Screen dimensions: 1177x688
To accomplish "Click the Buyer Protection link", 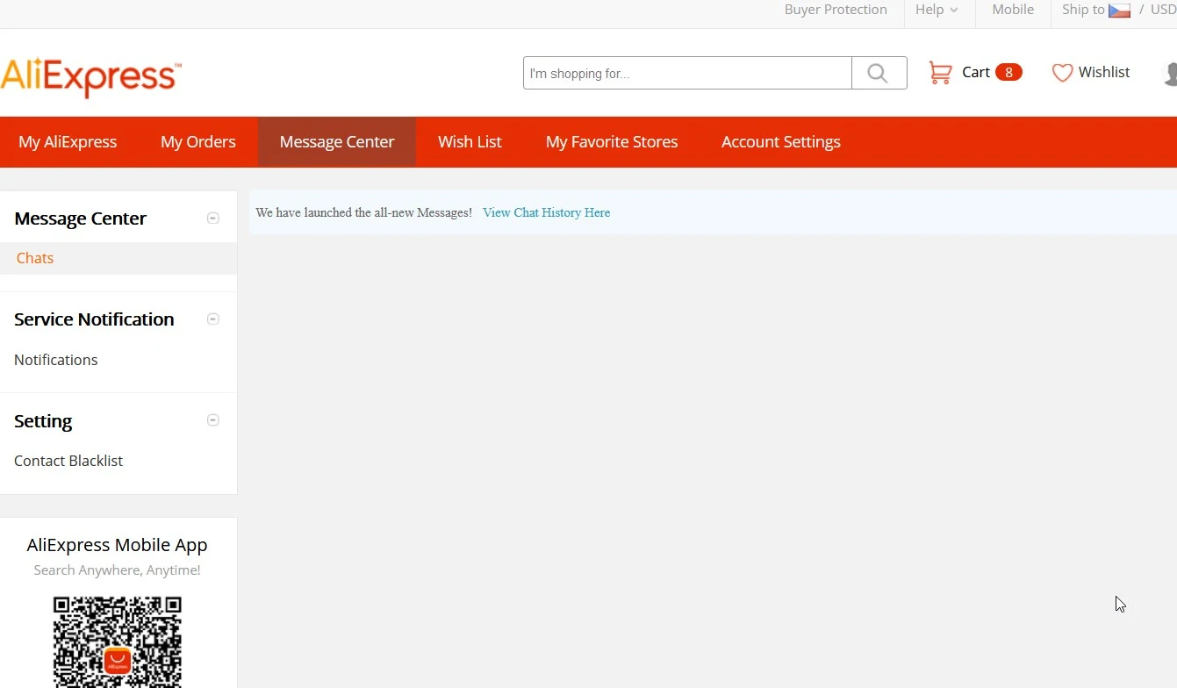I will pyautogui.click(x=836, y=10).
